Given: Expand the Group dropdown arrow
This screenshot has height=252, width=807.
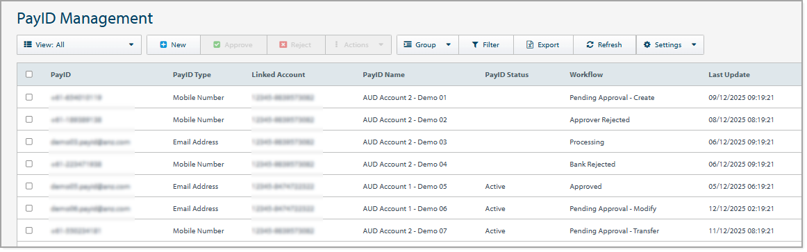Looking at the screenshot, I should pos(448,44).
